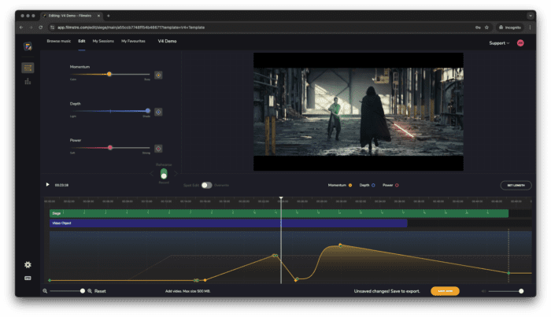Open settings gear in bottom-left sidebar
This screenshot has height=317, width=551.
(28, 265)
